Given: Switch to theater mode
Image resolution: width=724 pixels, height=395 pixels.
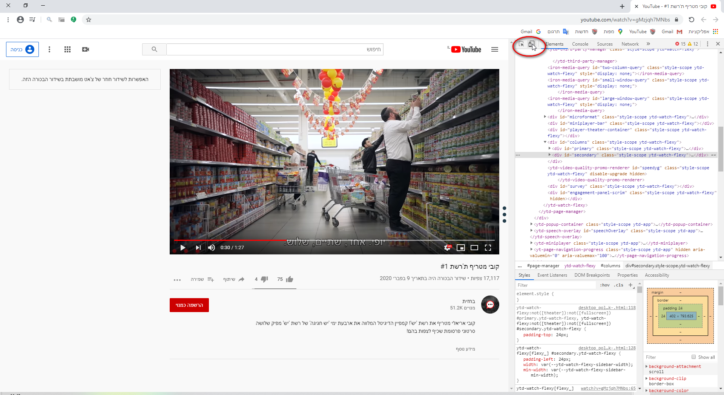Looking at the screenshot, I should (474, 248).
